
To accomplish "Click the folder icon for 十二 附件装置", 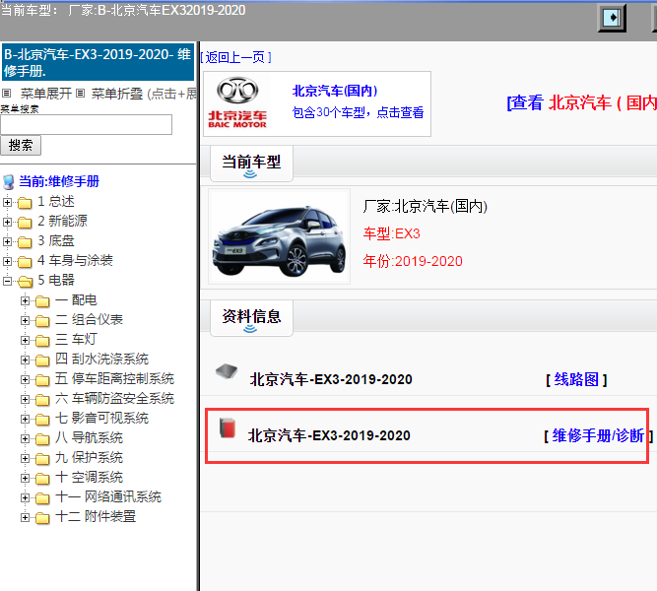I will tap(42, 518).
